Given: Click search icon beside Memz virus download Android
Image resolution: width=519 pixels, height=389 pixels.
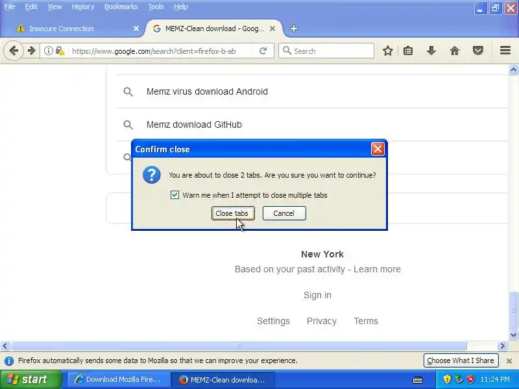Looking at the screenshot, I should (x=128, y=91).
